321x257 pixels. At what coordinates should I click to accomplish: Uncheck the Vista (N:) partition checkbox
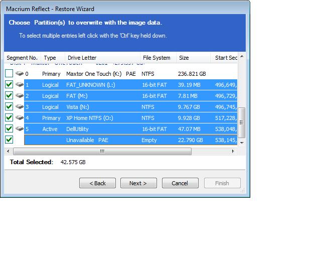tap(9, 106)
